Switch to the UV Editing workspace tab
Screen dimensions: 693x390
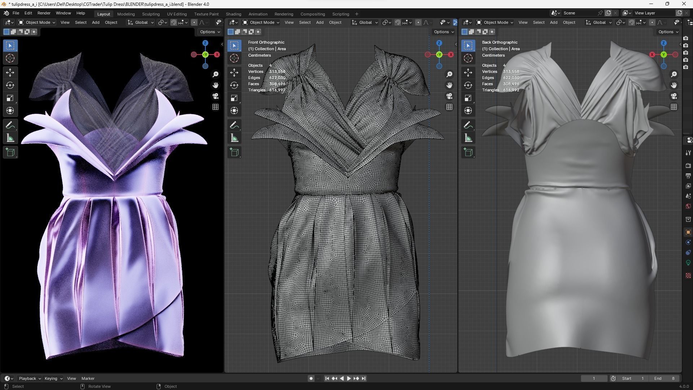pos(177,14)
